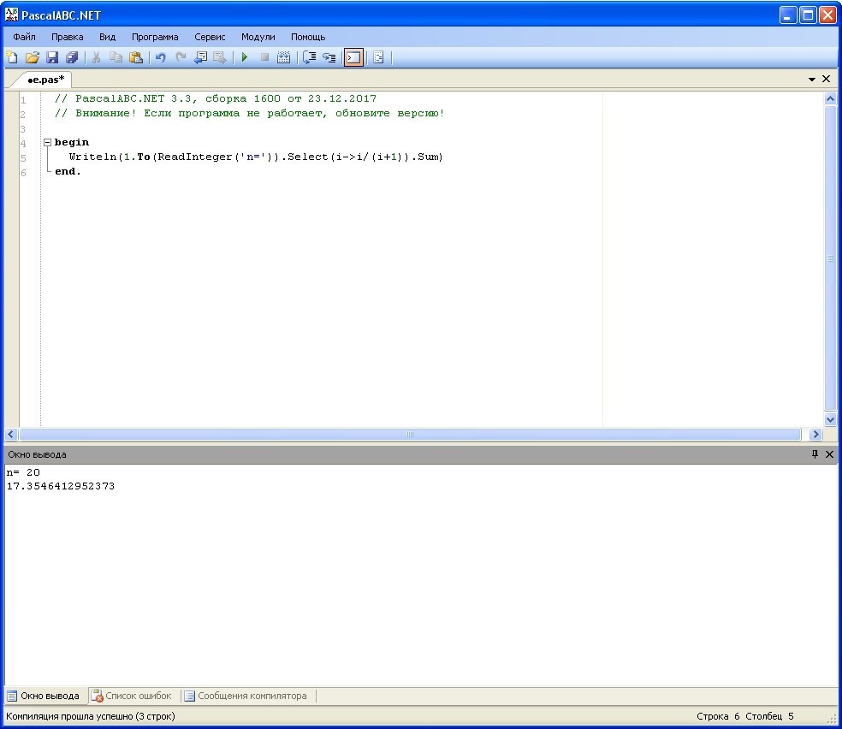Click the editor scroll down arrow
Viewport: 842px width, 729px height.
click(830, 420)
